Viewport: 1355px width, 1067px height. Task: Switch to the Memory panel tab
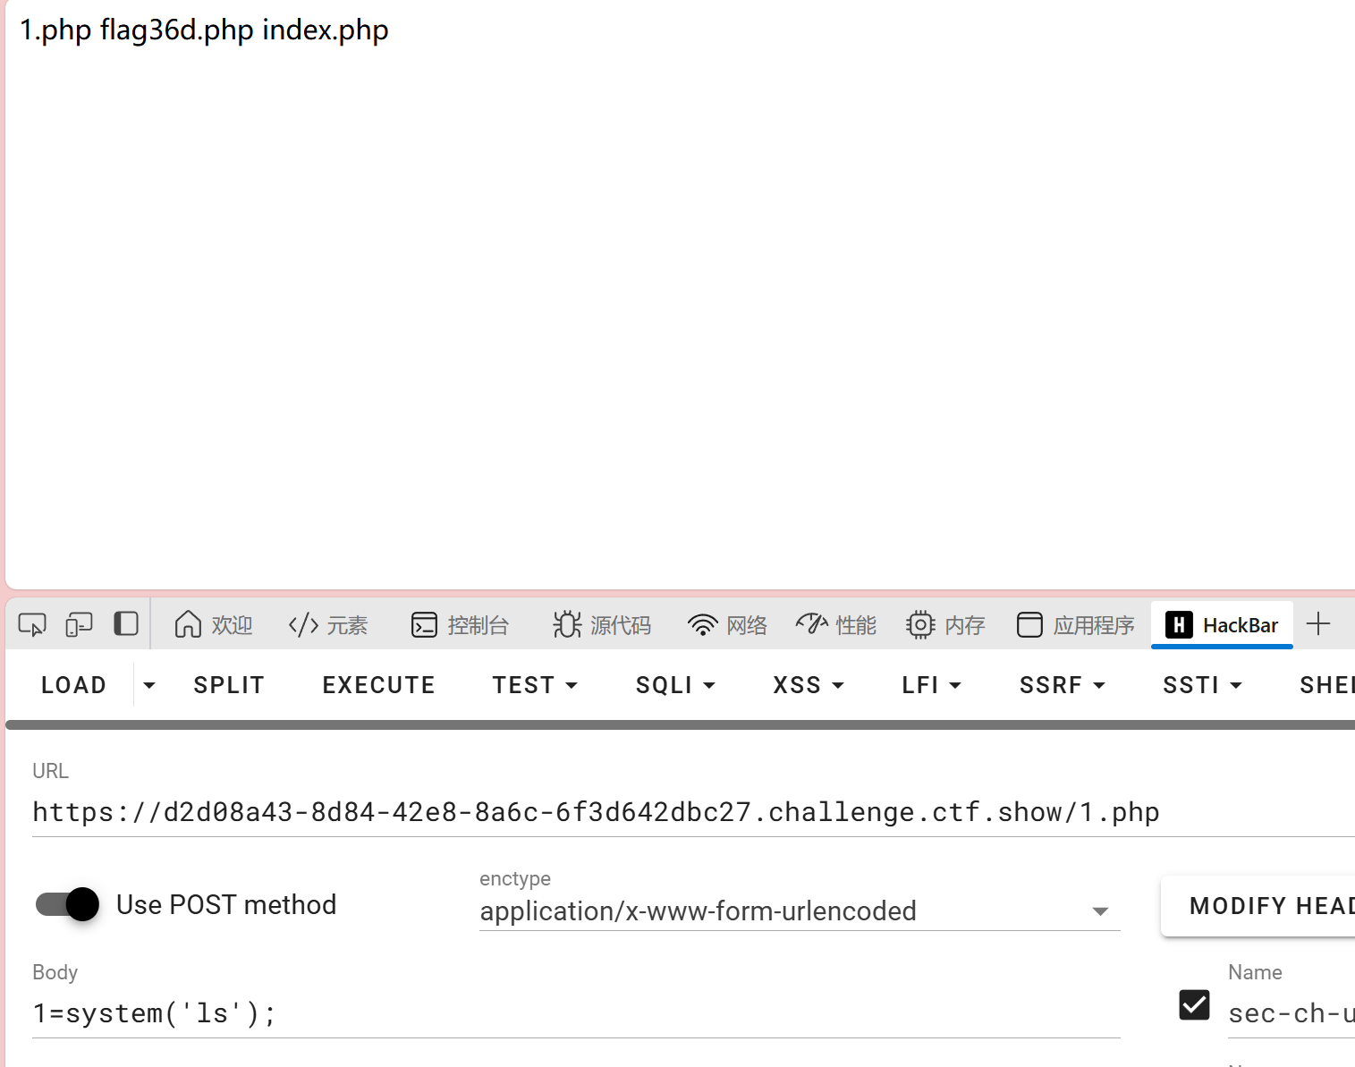945,624
